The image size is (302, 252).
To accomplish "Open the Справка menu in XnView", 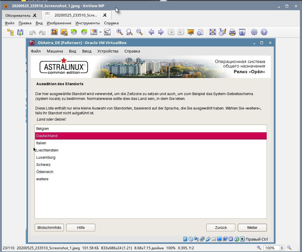I will [111, 23].
